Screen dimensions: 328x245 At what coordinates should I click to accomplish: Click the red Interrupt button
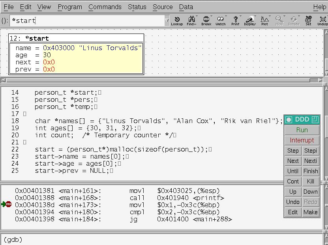[302, 140]
